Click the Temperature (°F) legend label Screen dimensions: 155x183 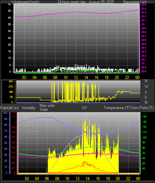[117, 108]
